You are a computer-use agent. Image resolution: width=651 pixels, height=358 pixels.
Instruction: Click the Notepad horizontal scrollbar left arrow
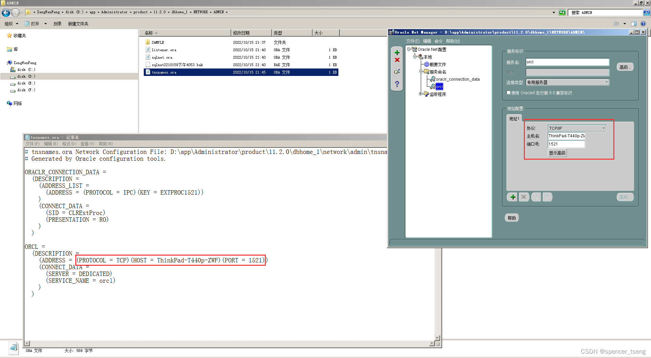point(27,343)
